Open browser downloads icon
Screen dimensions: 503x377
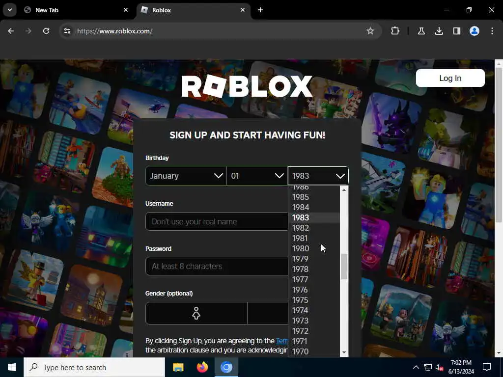pos(439,31)
